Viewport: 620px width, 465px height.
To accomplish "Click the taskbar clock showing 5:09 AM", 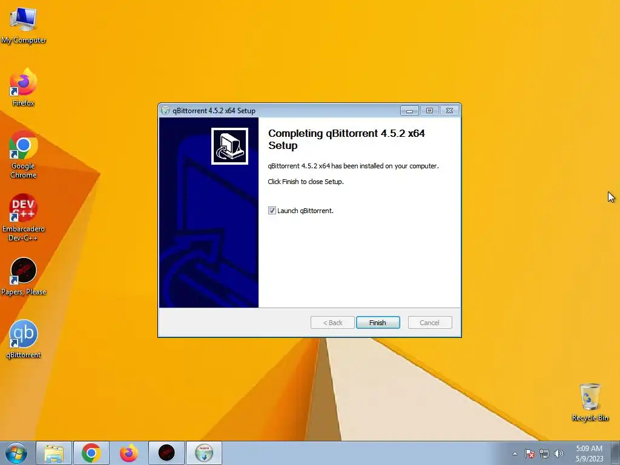I will pyautogui.click(x=589, y=453).
